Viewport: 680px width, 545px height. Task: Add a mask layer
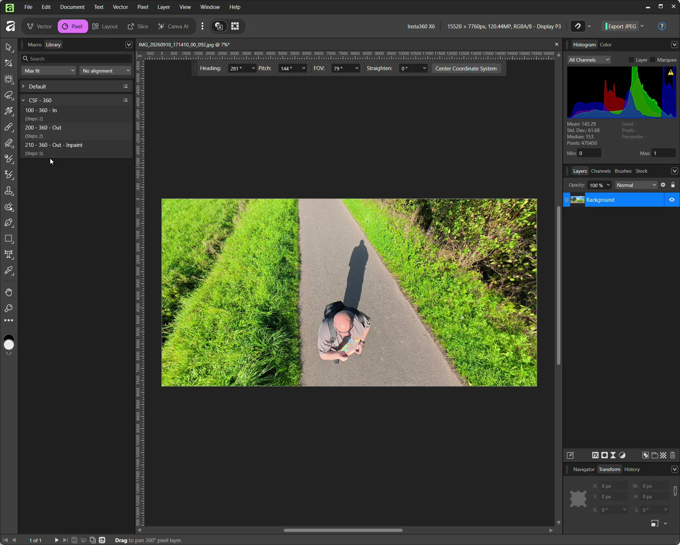coord(605,455)
